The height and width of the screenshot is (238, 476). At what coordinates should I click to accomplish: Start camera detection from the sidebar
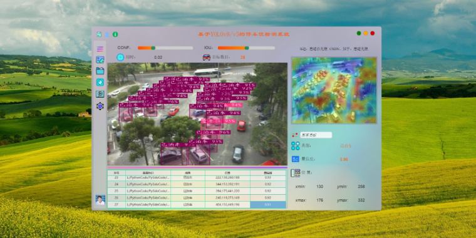(x=100, y=82)
